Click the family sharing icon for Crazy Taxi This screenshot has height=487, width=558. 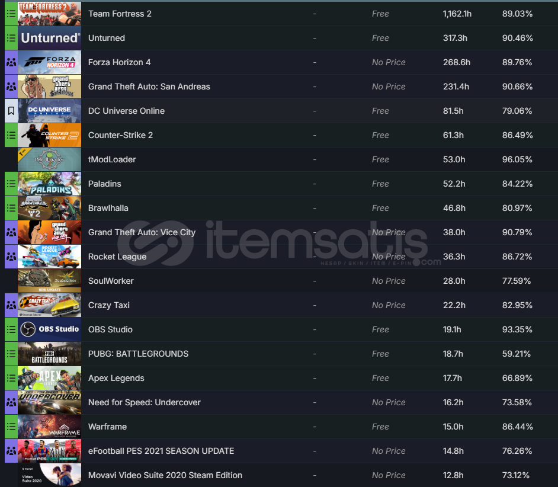11,305
